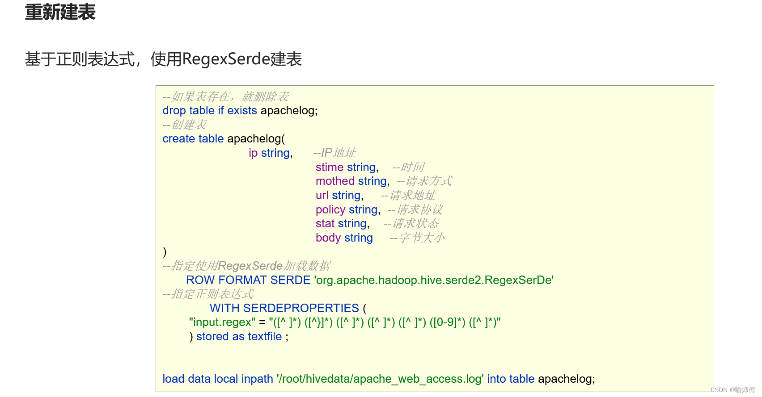
Task: Click the column definition "stat string,"
Action: click(x=343, y=224)
